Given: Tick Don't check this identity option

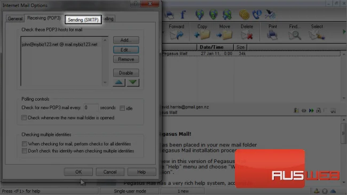Looking at the screenshot, I should (x=25, y=151).
